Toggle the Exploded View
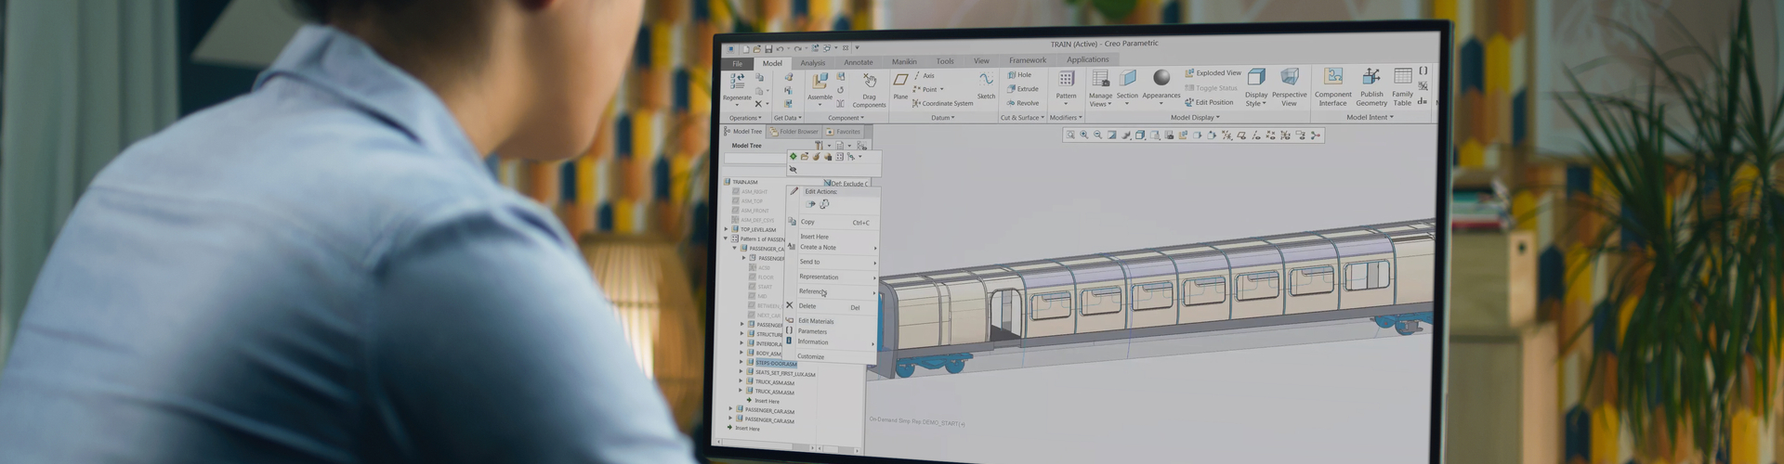 click(1213, 73)
